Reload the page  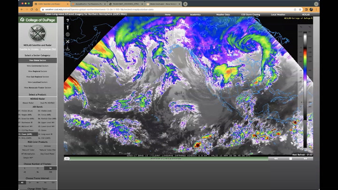[x=32, y=9]
